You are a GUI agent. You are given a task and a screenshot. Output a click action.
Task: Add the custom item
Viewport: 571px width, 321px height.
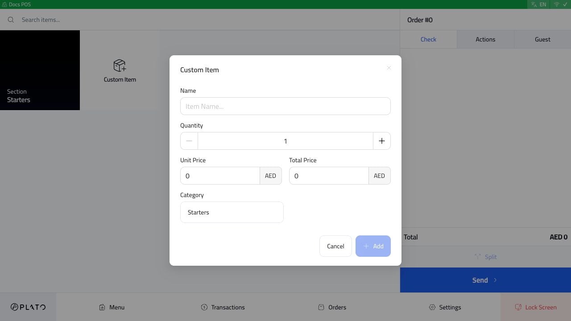[x=373, y=246]
